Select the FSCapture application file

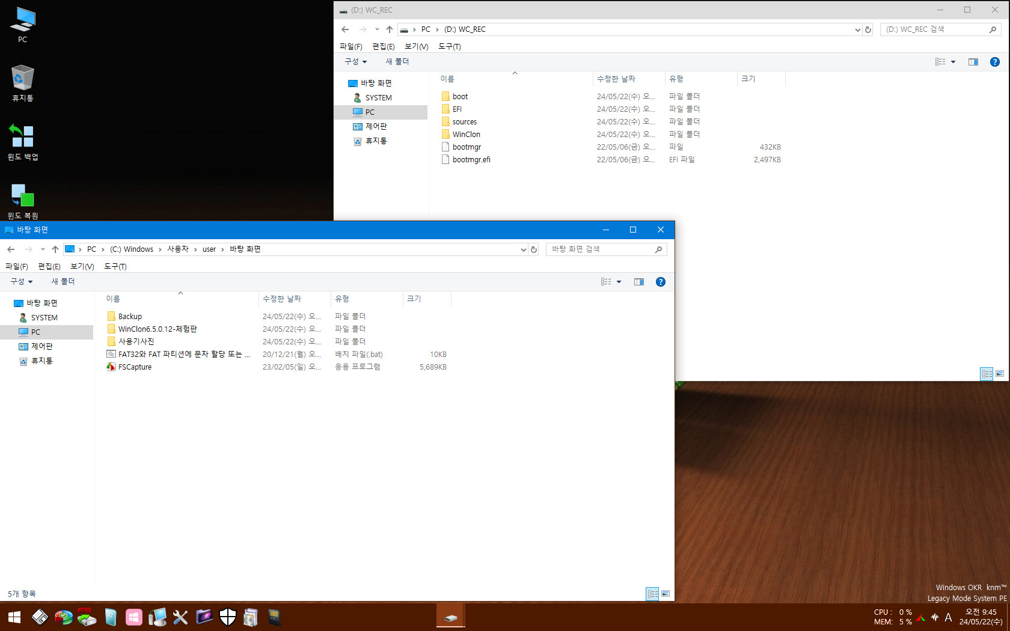click(x=135, y=367)
